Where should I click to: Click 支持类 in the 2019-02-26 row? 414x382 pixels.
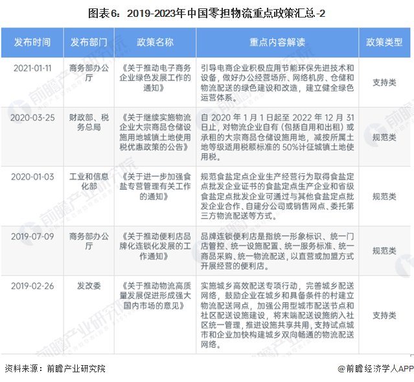tap(384, 316)
